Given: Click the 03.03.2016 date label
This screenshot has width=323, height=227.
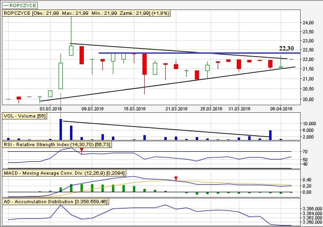Looking at the screenshot, I should click(x=51, y=109).
